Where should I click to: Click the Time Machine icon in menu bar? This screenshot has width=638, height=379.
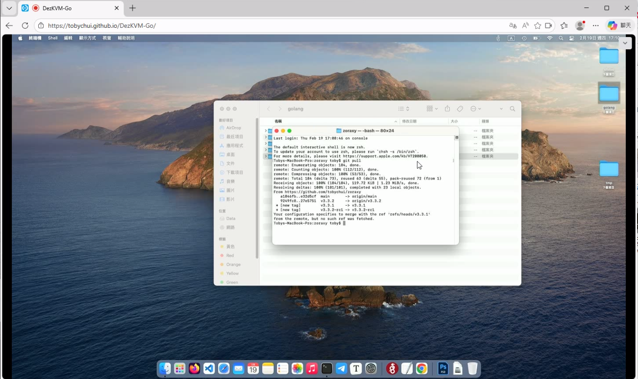coord(524,38)
